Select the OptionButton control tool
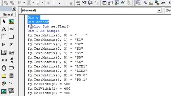Screen dimensions: 171x96 (11, 45)
